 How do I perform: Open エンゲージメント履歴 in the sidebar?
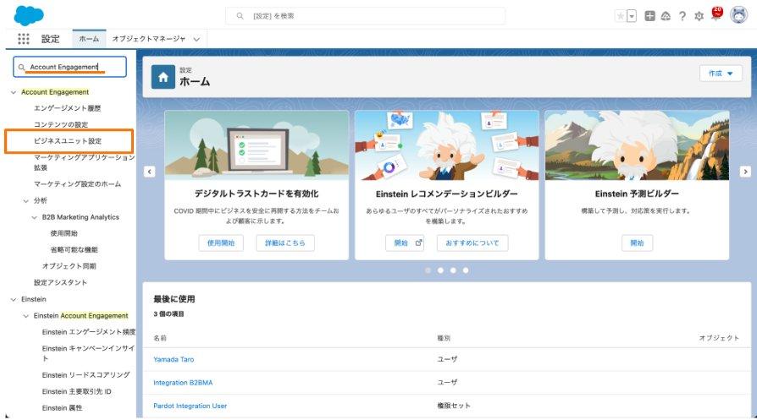click(67, 108)
